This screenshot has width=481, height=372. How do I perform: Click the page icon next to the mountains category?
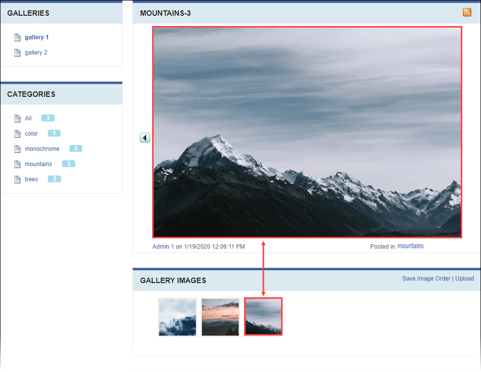click(x=17, y=164)
